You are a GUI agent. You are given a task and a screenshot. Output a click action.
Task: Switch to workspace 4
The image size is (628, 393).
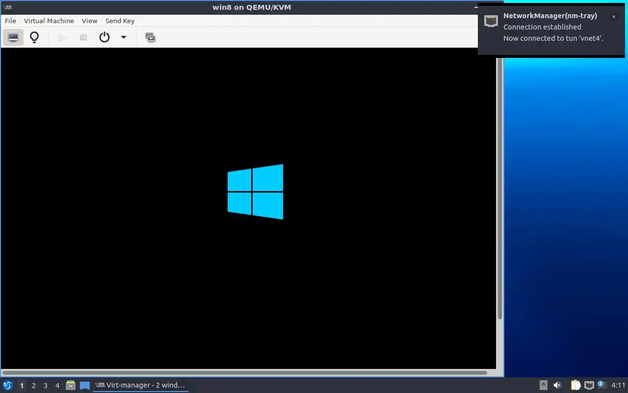pyautogui.click(x=57, y=386)
